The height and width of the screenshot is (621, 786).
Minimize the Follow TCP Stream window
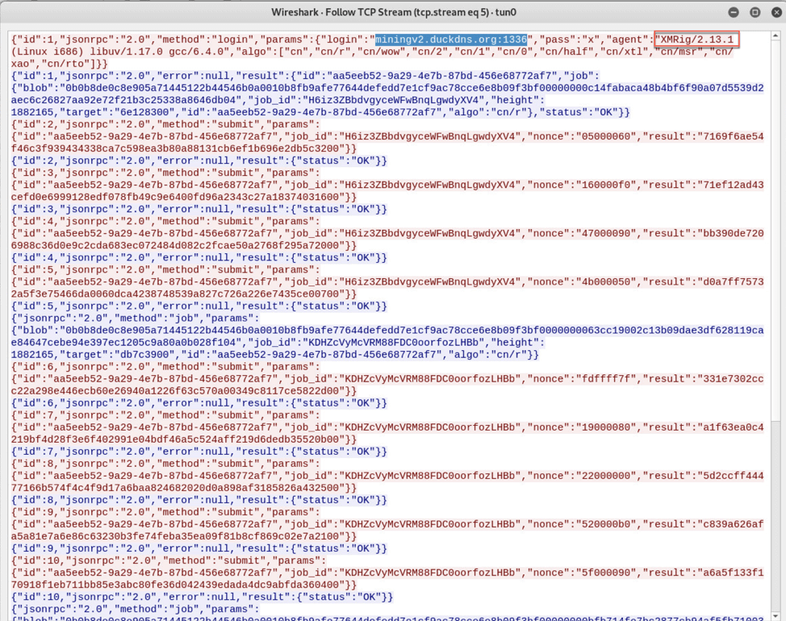pos(738,12)
